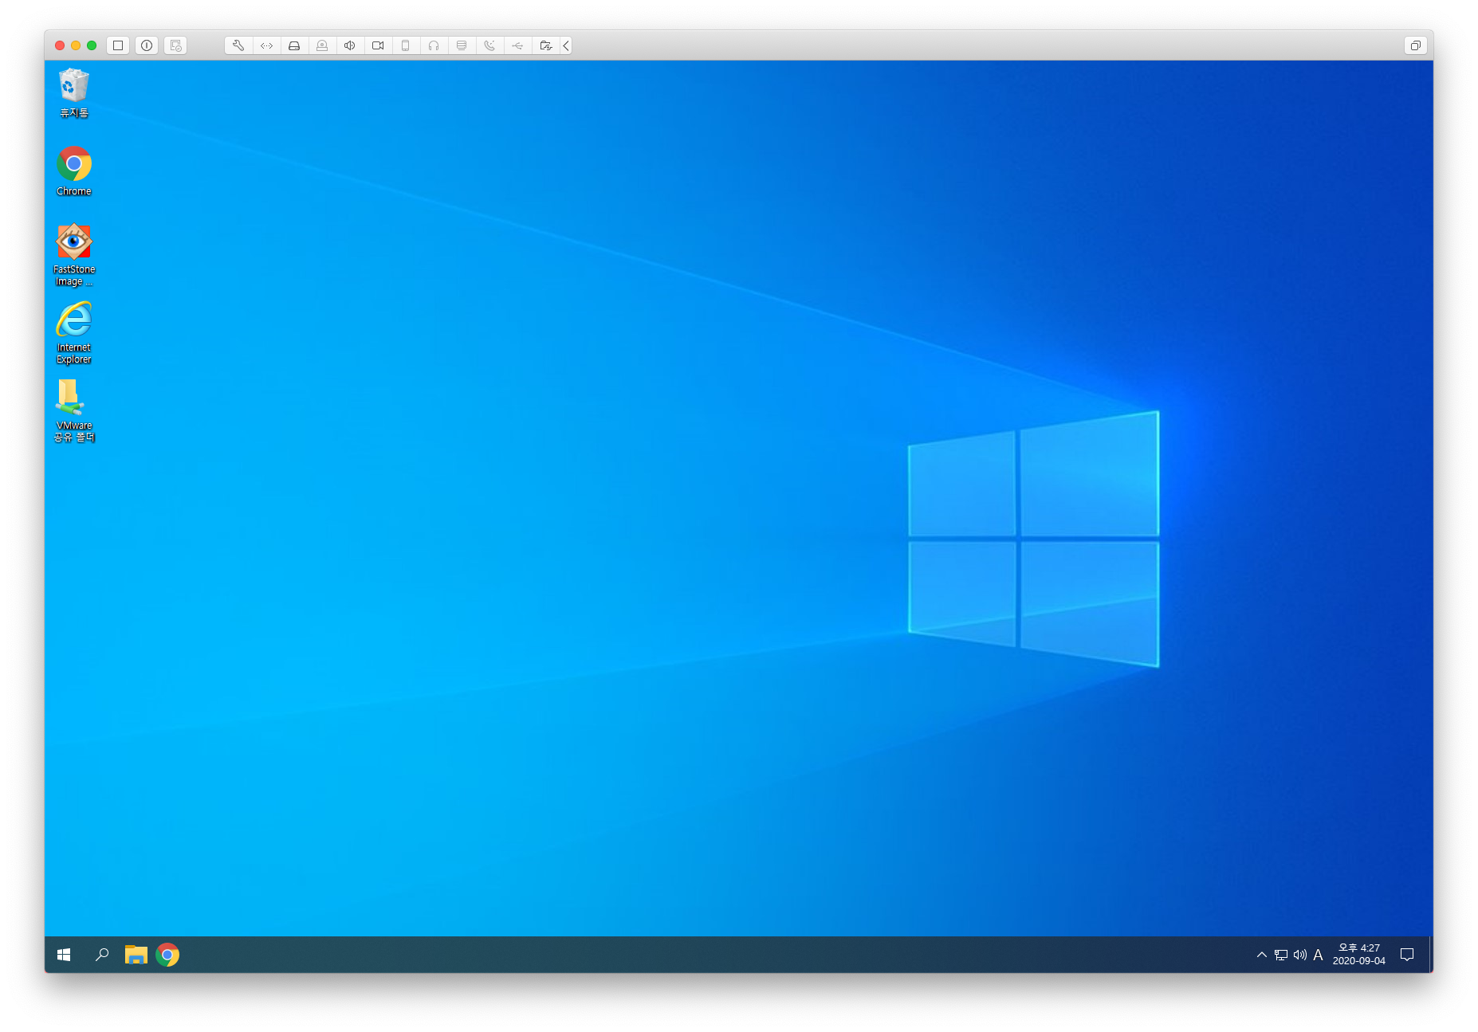Viewport: 1478px width, 1032px height.
Task: Select the FastStone Image desktop icon
Action: pos(74,255)
